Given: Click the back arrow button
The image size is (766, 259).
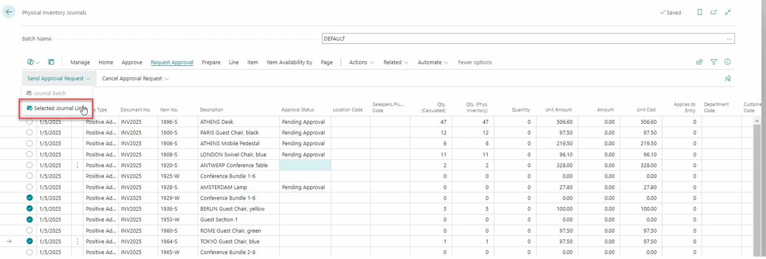Looking at the screenshot, I should (9, 12).
